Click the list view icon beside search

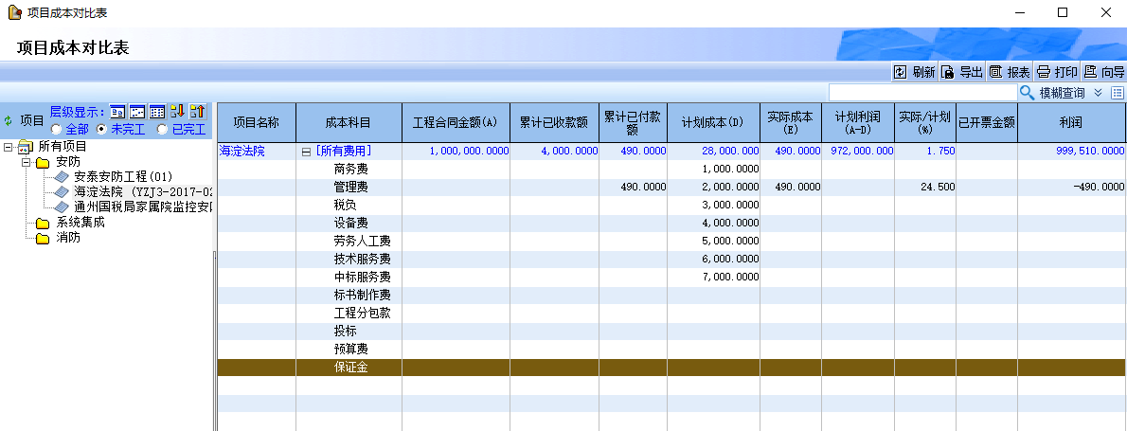1118,93
